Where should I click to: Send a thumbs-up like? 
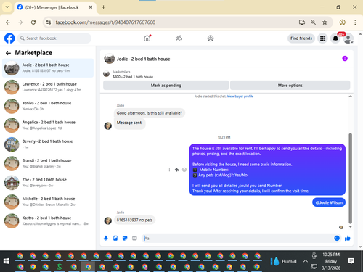pos(348,238)
